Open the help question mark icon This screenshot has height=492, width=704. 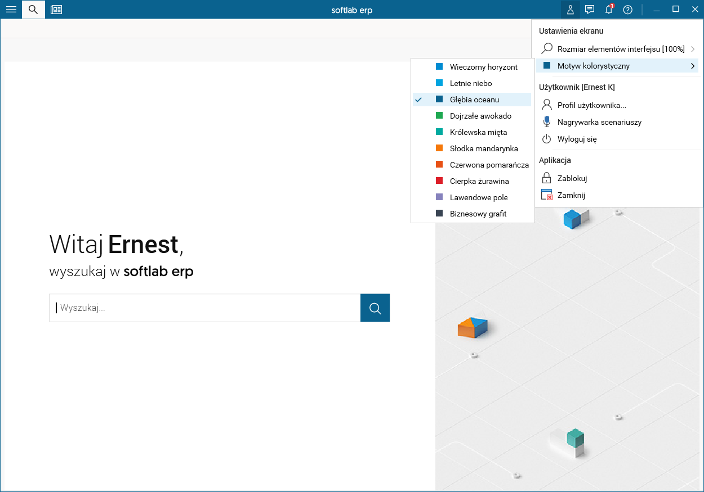click(x=628, y=10)
